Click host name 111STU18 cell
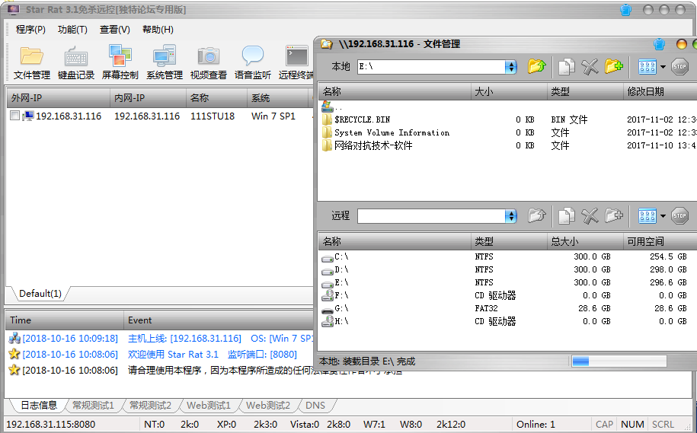Image resolution: width=697 pixels, height=433 pixels. coord(213,116)
